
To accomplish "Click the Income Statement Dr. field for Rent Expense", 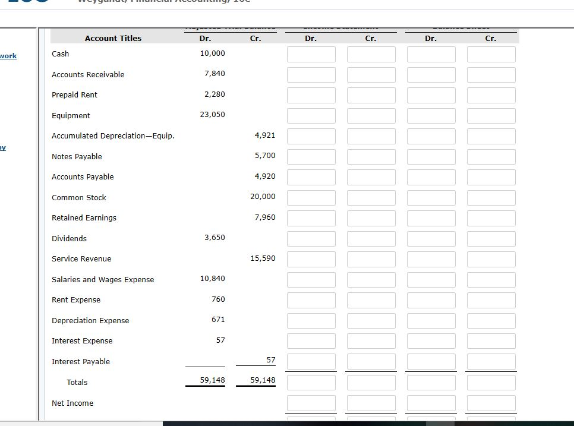I will coord(311,299).
